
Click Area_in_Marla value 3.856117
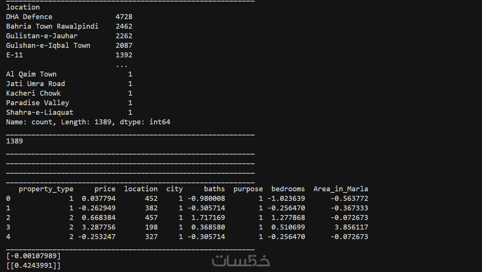[351, 227]
